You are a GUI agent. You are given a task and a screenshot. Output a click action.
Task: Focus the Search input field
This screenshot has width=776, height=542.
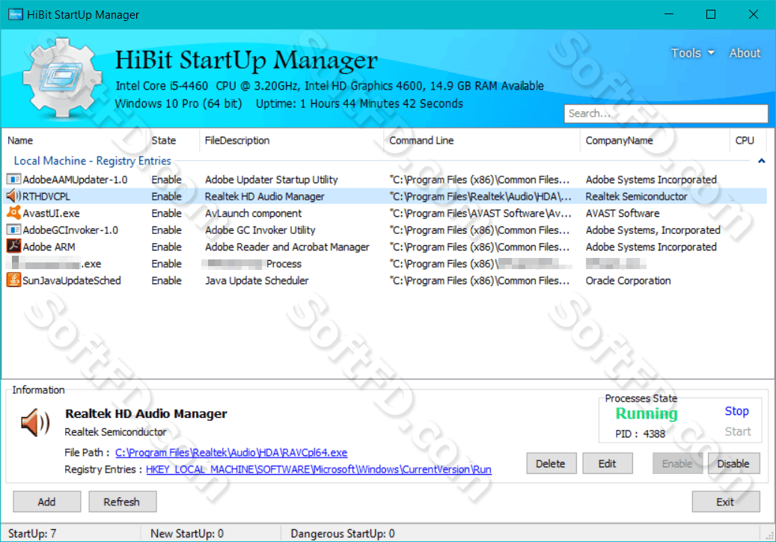click(x=666, y=113)
